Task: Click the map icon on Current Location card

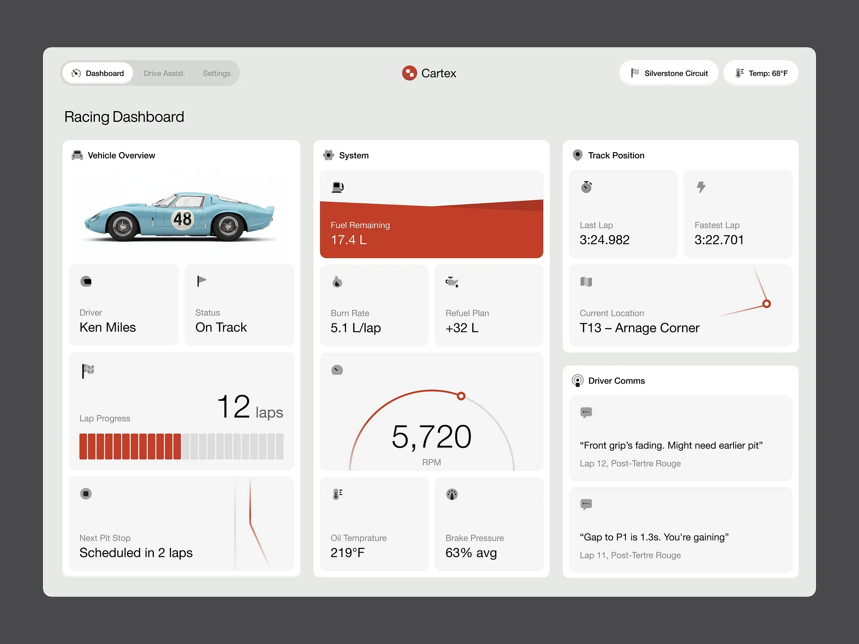Action: 586,282
